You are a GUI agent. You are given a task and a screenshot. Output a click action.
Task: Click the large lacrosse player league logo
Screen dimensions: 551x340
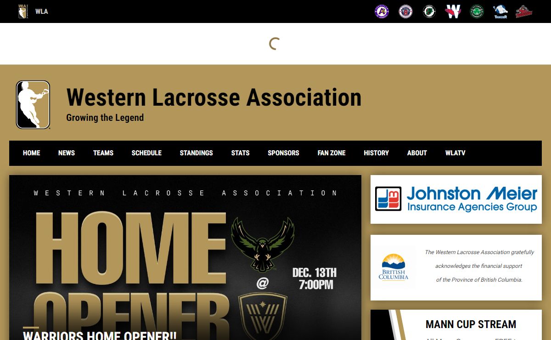tap(33, 105)
